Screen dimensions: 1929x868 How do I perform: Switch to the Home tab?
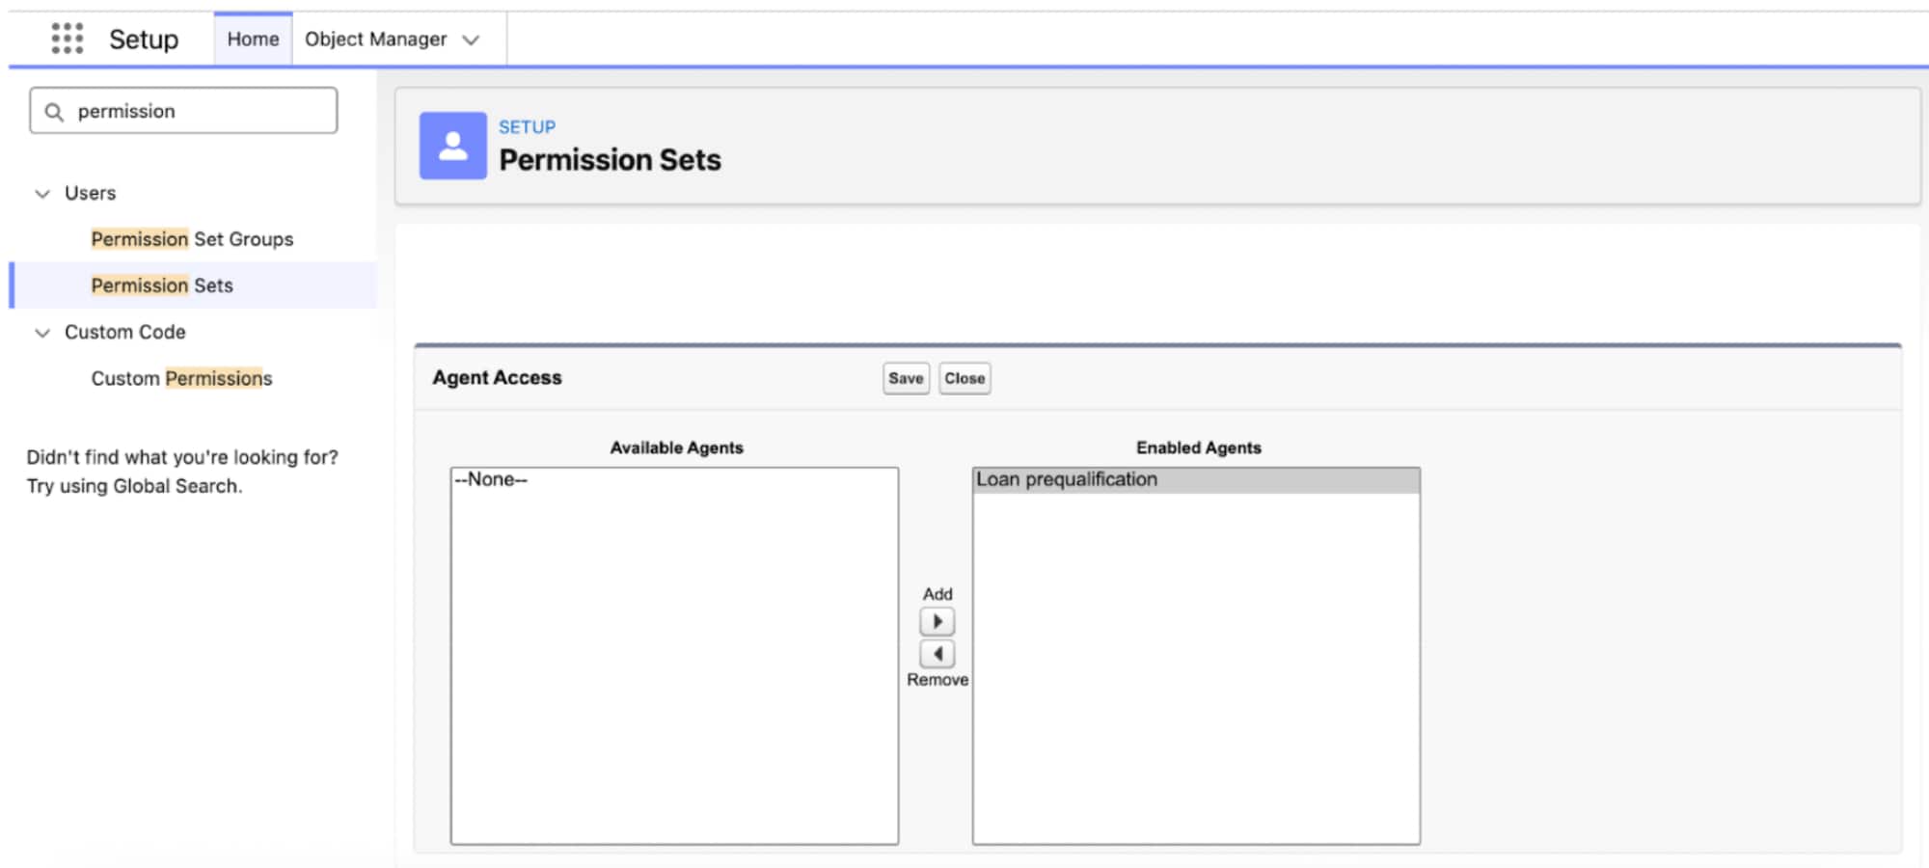[252, 40]
